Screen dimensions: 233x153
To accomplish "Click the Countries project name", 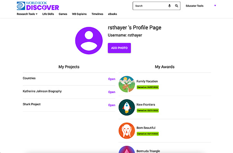I will (29, 78).
